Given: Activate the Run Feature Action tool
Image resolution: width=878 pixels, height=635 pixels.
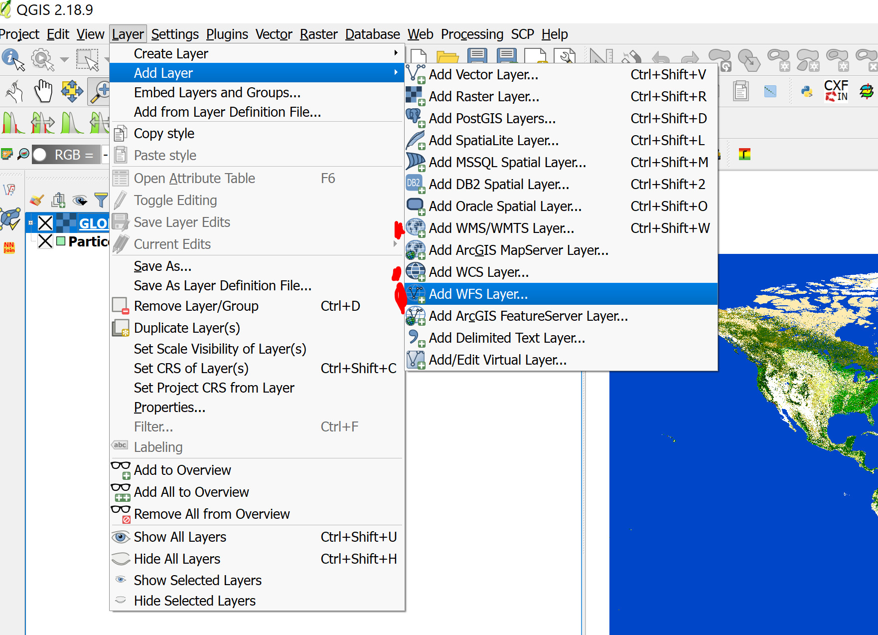Looking at the screenshot, I should [x=42, y=59].
